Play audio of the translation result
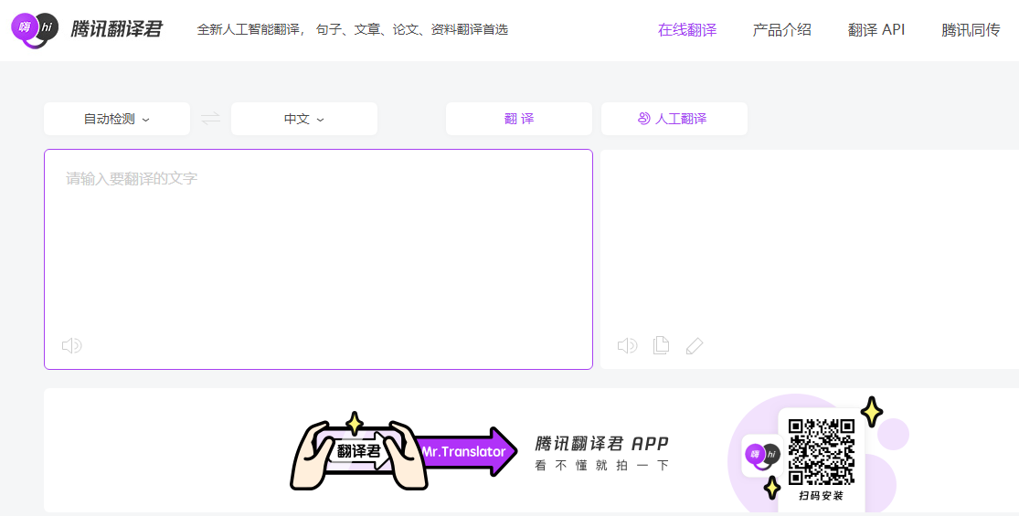This screenshot has height=516, width=1019. pos(627,345)
